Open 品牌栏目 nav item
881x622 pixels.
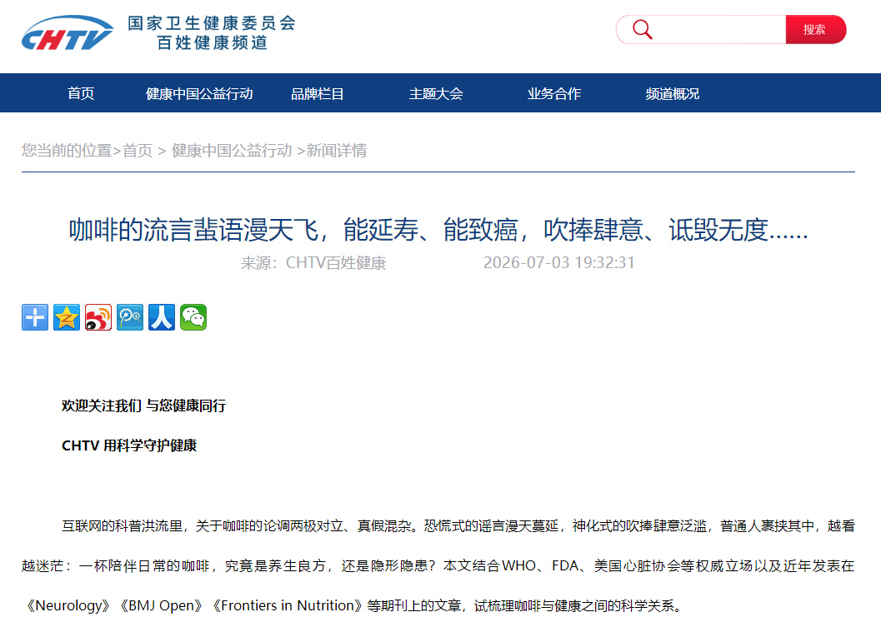point(317,94)
